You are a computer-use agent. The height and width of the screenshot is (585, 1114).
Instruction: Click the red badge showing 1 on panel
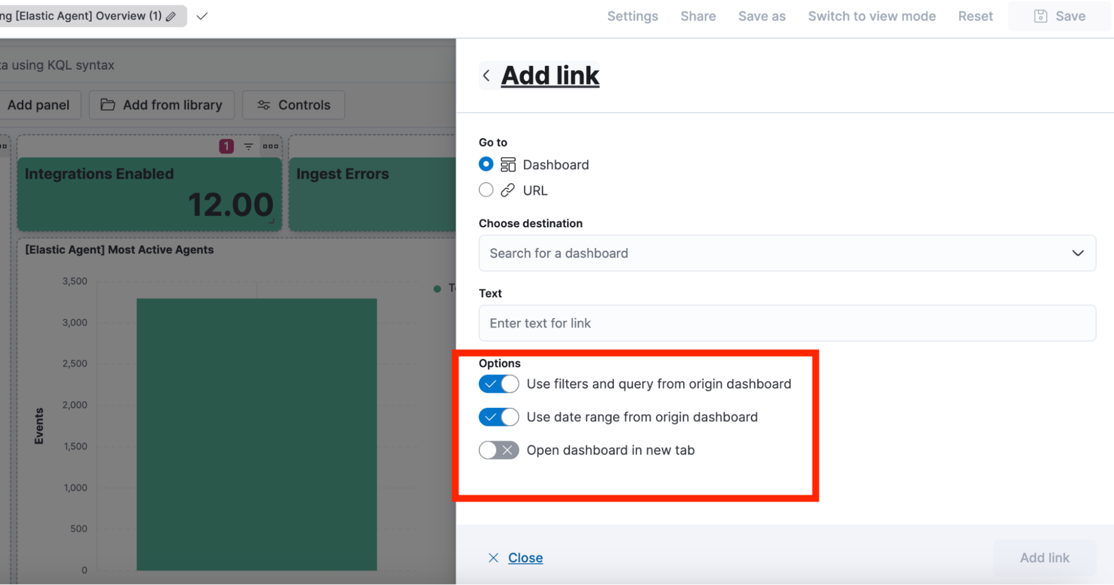pyautogui.click(x=226, y=147)
